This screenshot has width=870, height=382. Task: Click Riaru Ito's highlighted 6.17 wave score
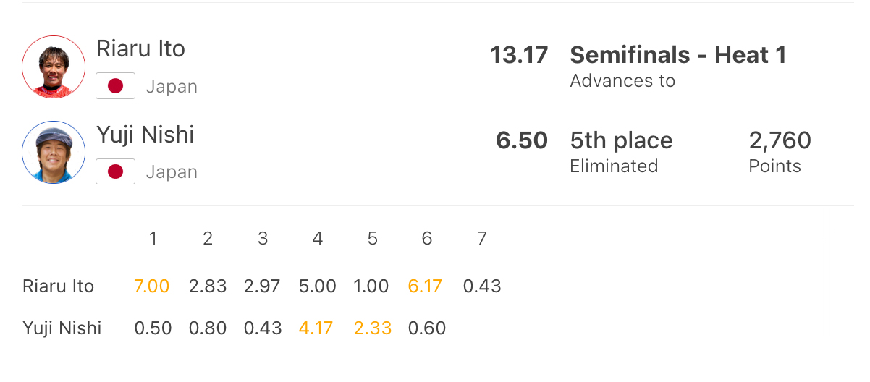click(425, 286)
